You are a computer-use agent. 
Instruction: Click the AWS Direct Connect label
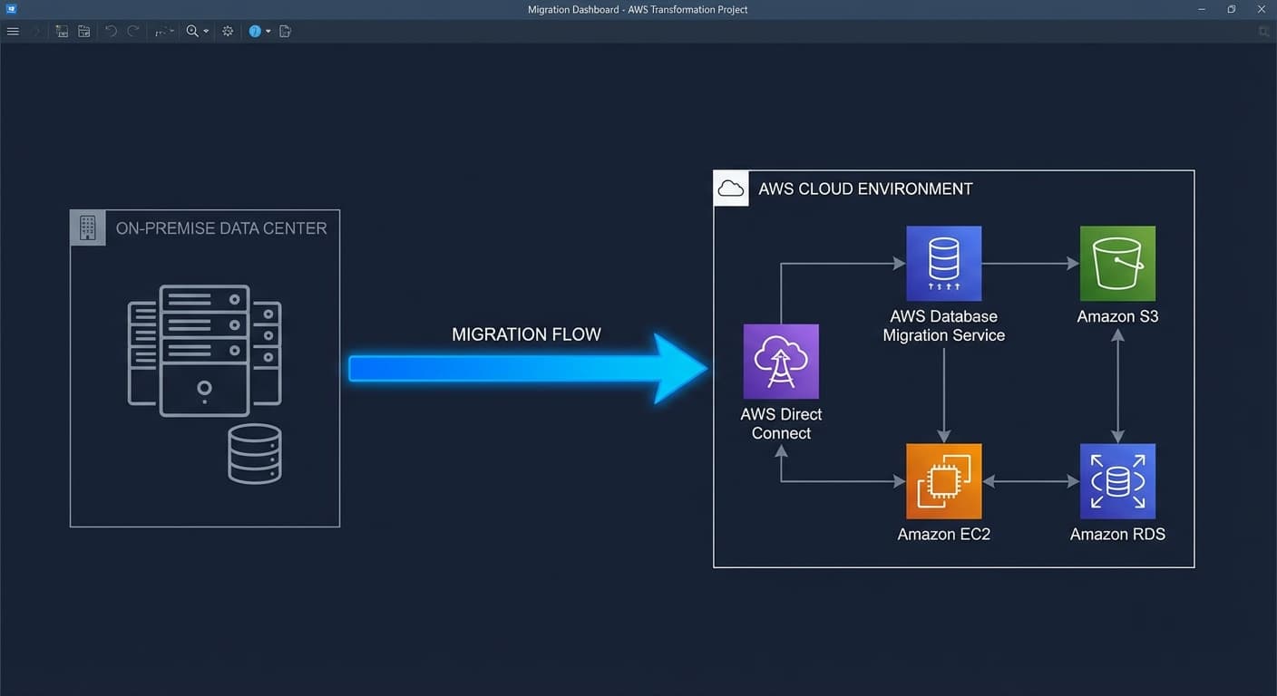tap(781, 424)
